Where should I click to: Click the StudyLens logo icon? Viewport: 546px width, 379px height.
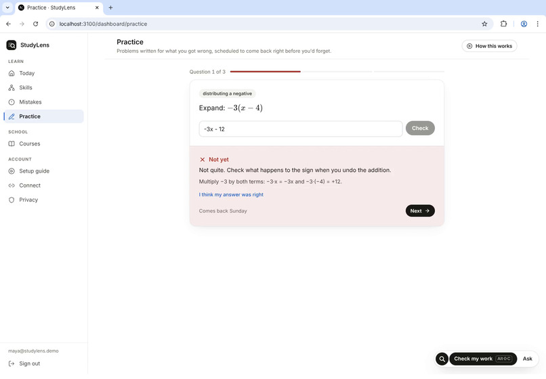pos(12,45)
